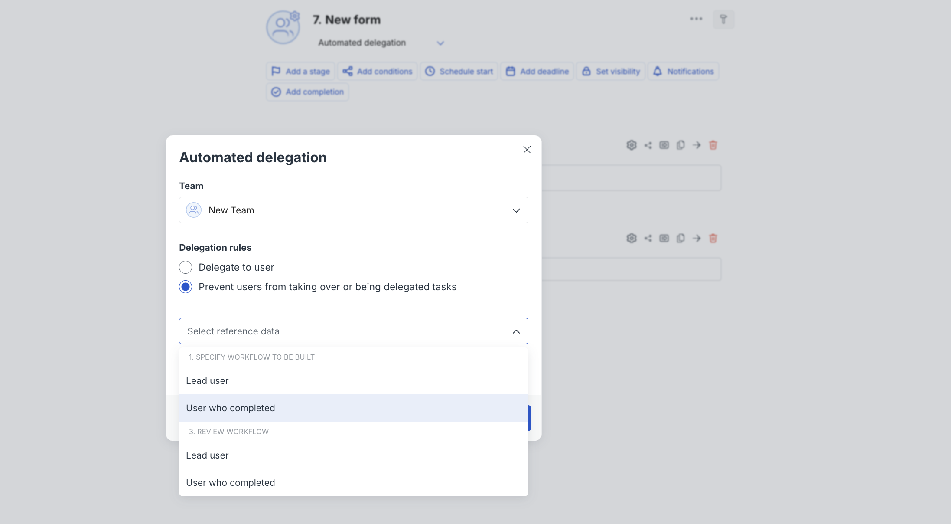Select the Delegate to user option

186,267
